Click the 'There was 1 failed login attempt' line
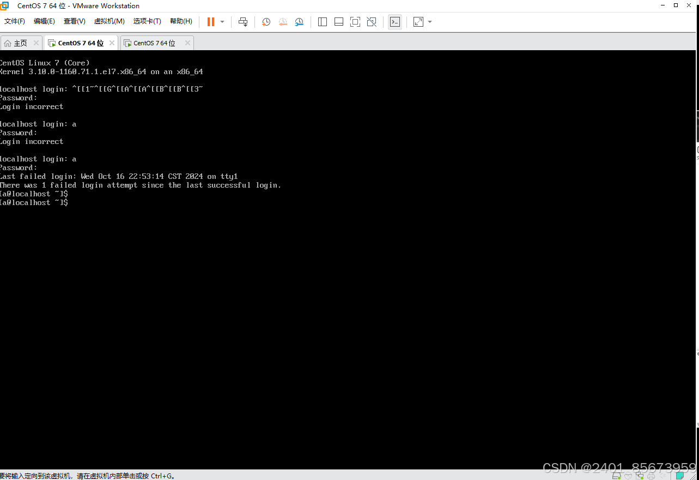This screenshot has width=699, height=480. click(x=141, y=185)
